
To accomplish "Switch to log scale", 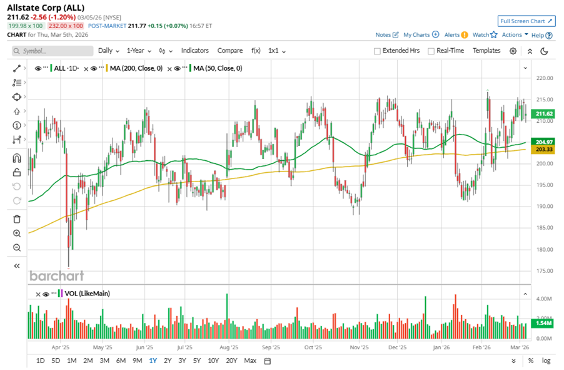I will pos(546,361).
